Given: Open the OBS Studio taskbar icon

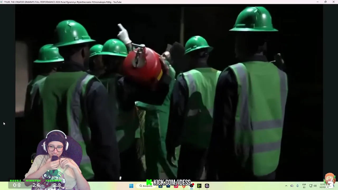Looking at the screenshot, I should point(191,186).
